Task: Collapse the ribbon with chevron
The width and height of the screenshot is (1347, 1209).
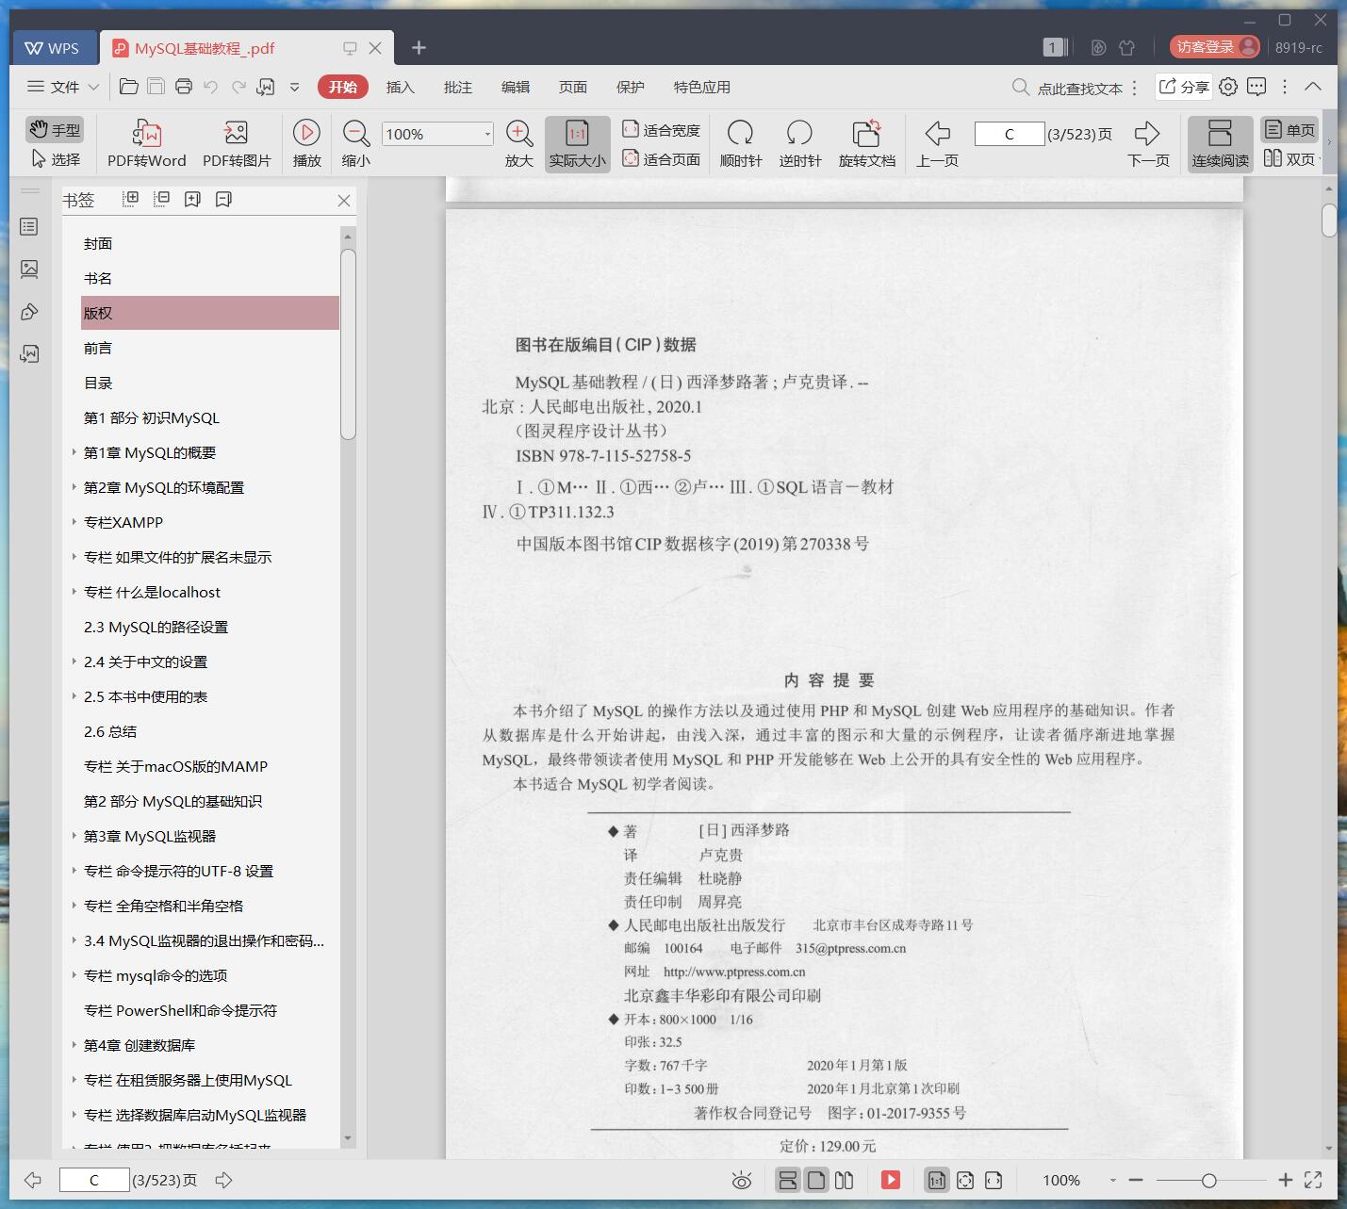Action: 1313,87
